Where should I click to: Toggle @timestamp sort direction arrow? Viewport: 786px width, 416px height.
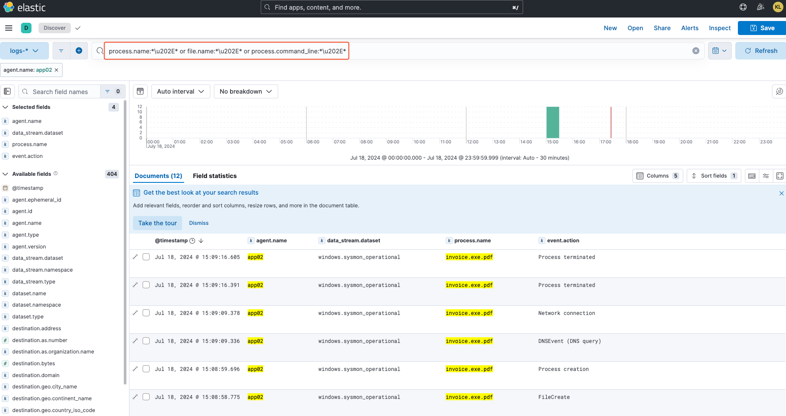[x=201, y=241]
